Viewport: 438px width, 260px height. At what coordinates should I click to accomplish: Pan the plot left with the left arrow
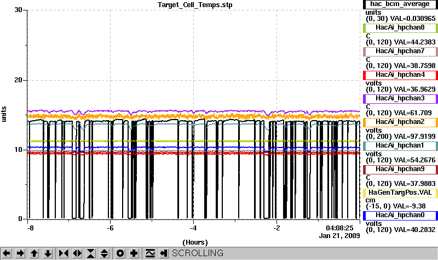coord(7,253)
